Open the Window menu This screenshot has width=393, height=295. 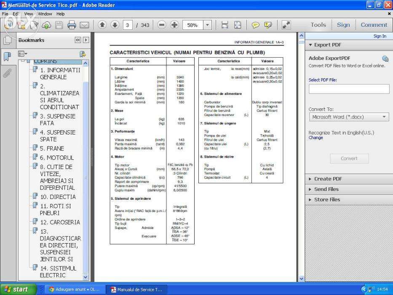pos(45,14)
